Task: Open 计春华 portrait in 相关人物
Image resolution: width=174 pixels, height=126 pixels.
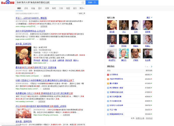Action: click(x=112, y=39)
